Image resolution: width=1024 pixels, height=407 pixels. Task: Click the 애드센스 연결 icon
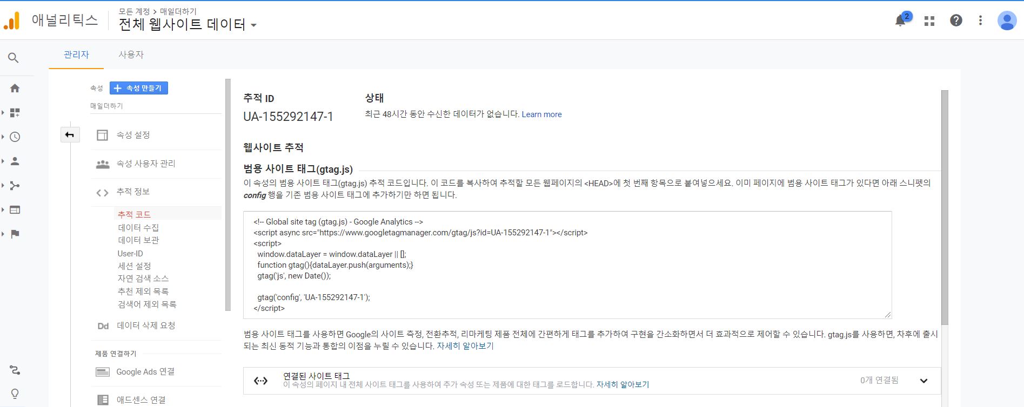(x=103, y=400)
